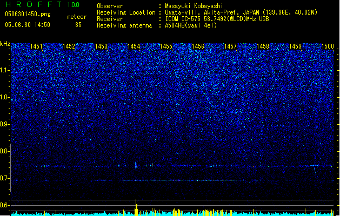Image resolution: width=340 pixels, height=216 pixels.
Task: Click the 1458 time marker
Action: (x=263, y=46)
